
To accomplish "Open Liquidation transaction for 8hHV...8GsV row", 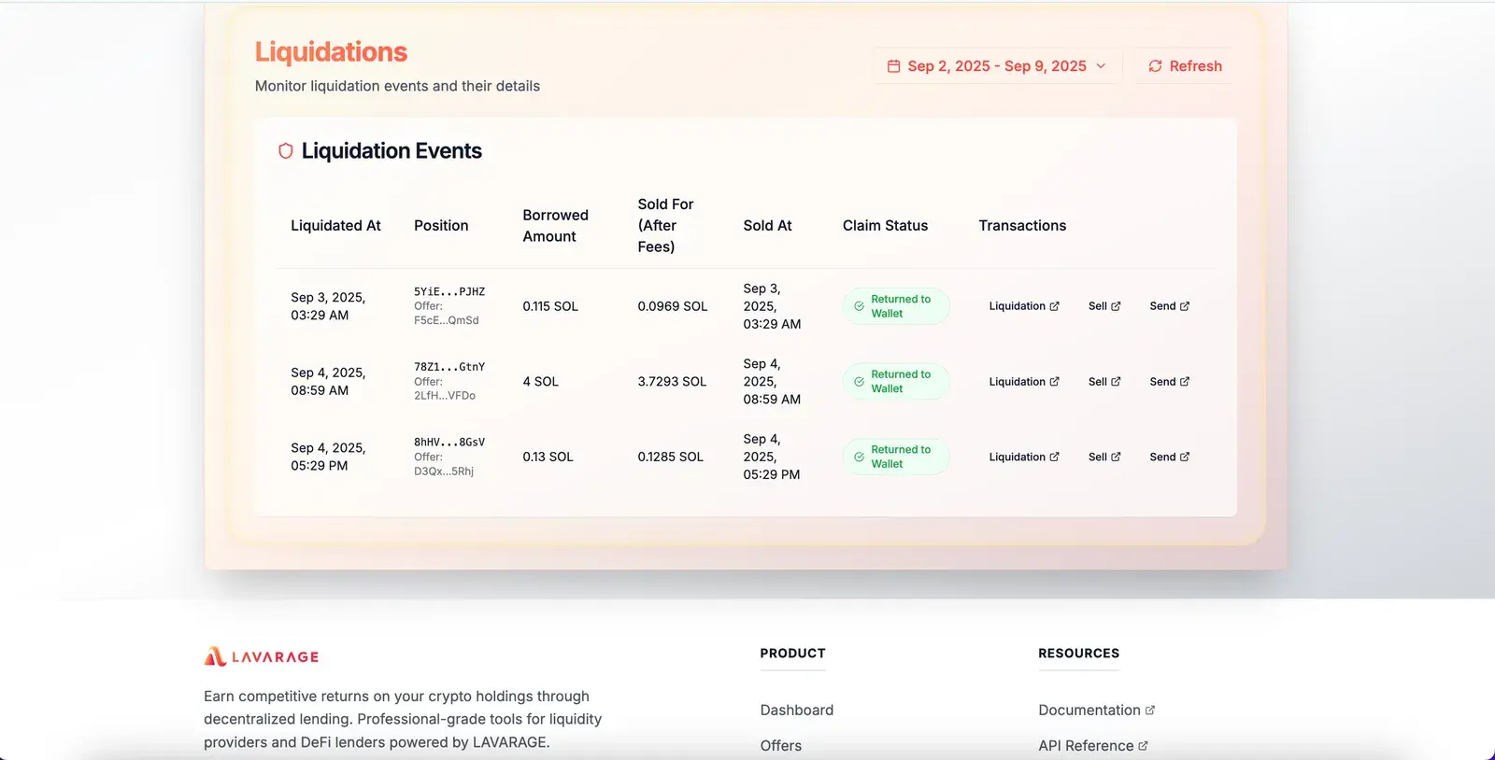I will [x=1024, y=457].
